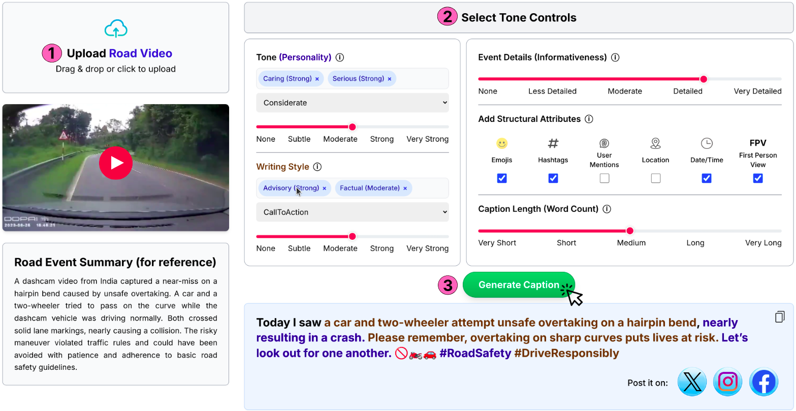Enable the Location checkbox

tap(656, 178)
